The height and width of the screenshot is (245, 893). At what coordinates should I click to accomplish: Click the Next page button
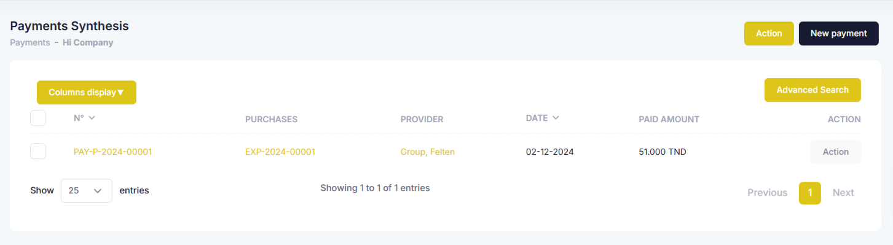[x=843, y=193]
